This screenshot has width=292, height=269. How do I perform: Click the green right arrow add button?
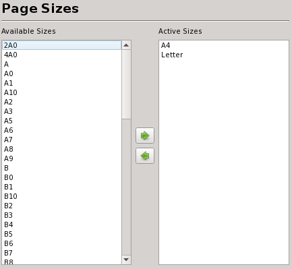pyautogui.click(x=145, y=136)
